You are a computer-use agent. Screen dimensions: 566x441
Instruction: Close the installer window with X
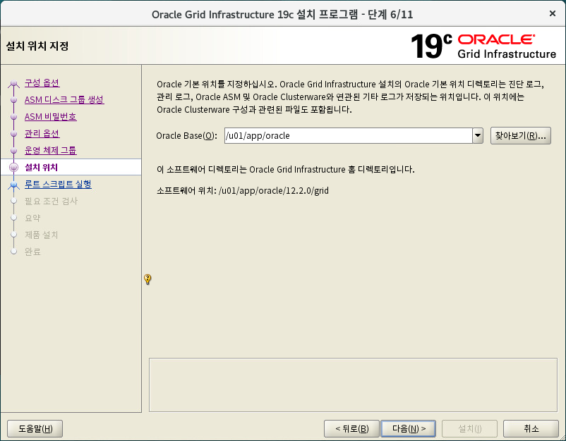point(553,13)
